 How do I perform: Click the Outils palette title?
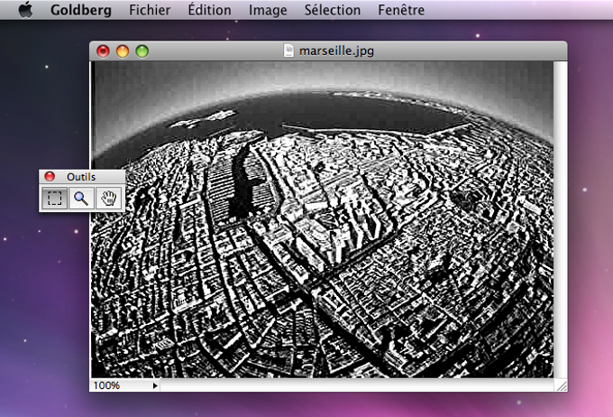pyautogui.click(x=81, y=177)
